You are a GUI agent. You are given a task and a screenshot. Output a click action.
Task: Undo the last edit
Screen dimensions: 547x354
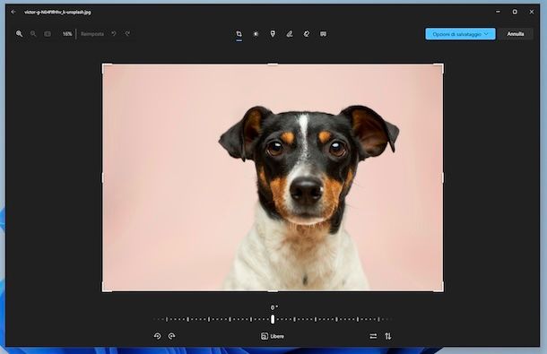[x=114, y=34]
